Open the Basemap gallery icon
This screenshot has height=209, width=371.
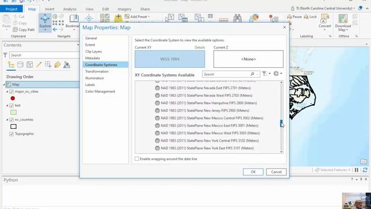(105, 18)
